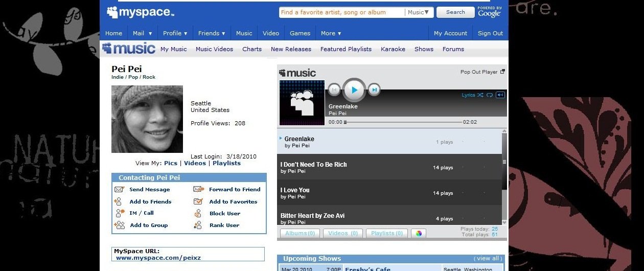Skip to next track in player
This screenshot has width=644, height=271.
374,90
